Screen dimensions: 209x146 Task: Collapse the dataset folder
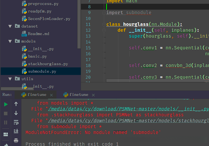click(10, 26)
